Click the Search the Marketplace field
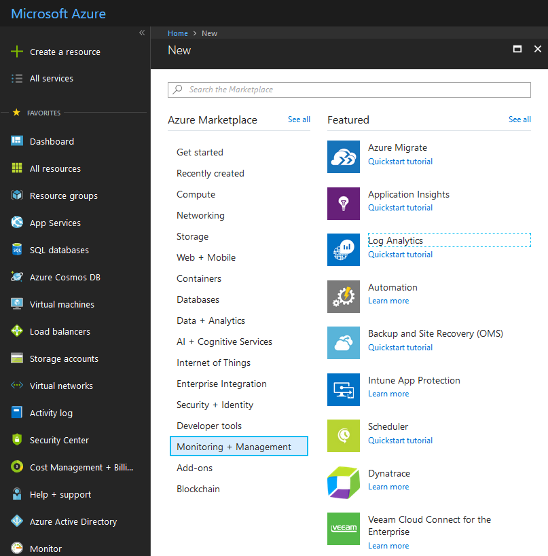 349,90
